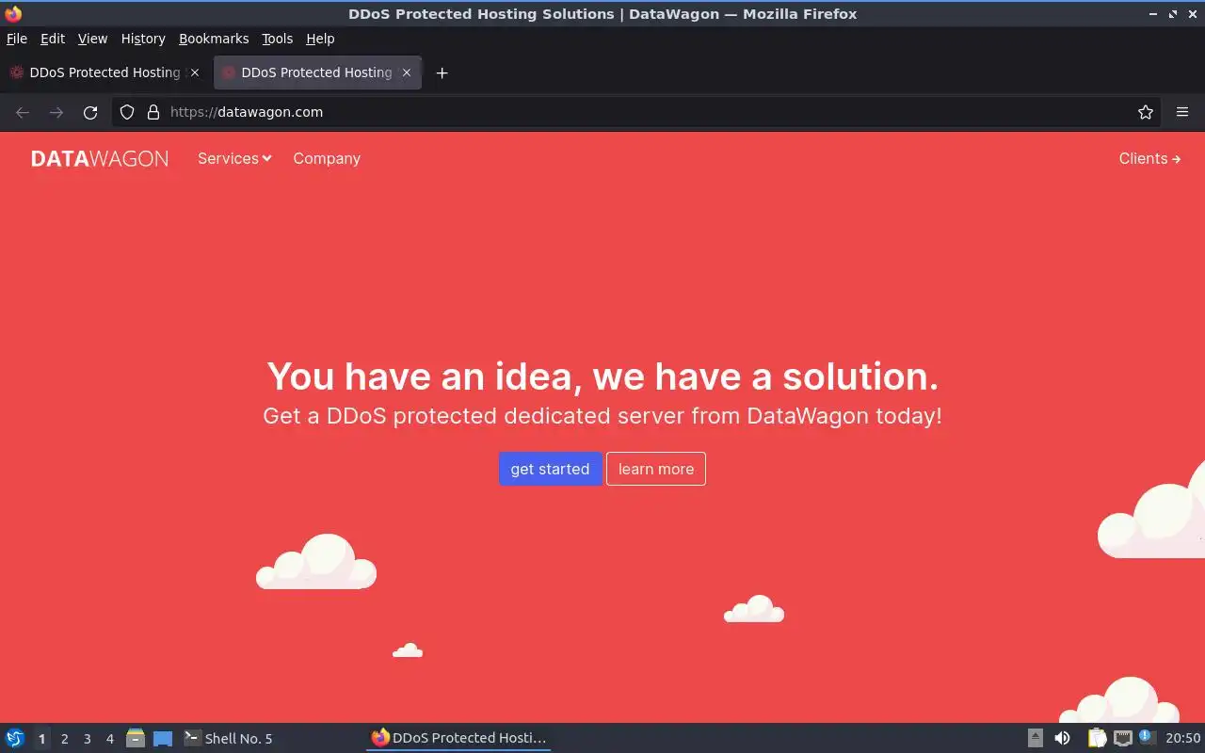Click the blue desktop icon in taskbar
Image resolution: width=1205 pixels, height=753 pixels.
(163, 739)
